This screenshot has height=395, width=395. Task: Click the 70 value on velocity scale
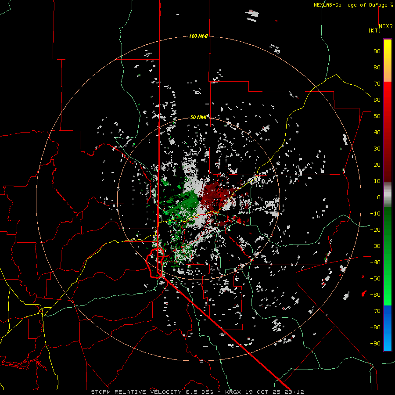pos(377,84)
